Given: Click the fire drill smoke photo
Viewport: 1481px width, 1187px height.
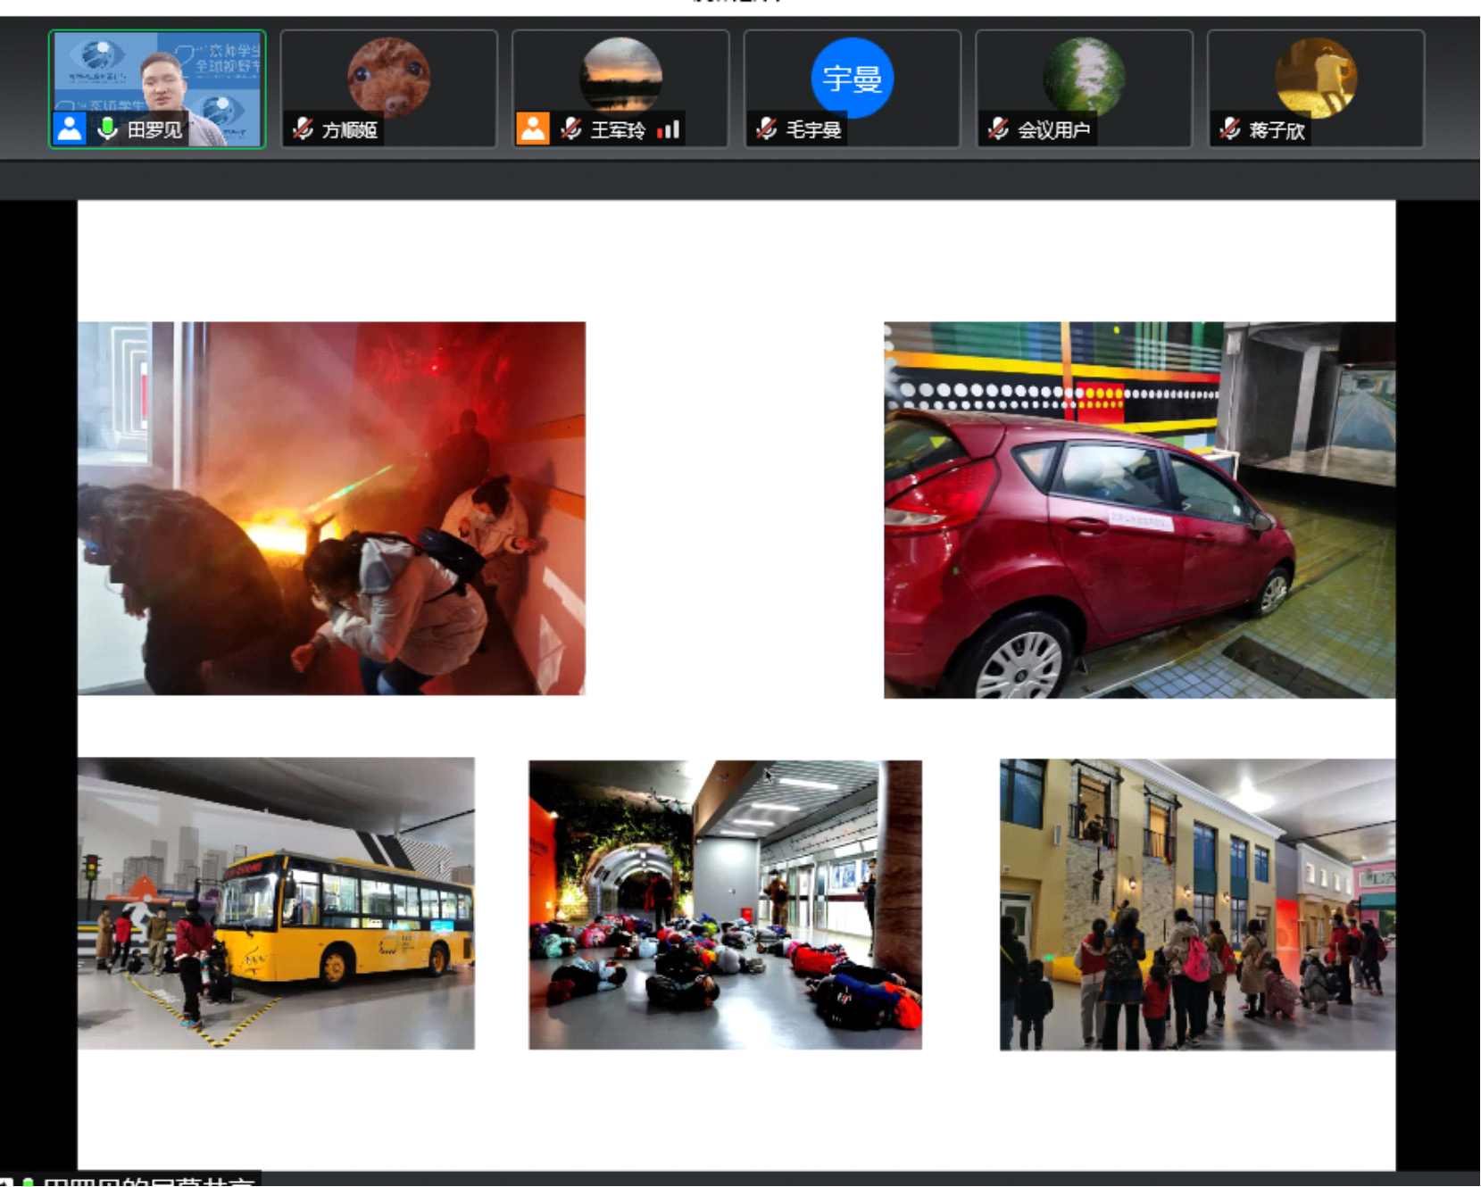Looking at the screenshot, I should (331, 508).
